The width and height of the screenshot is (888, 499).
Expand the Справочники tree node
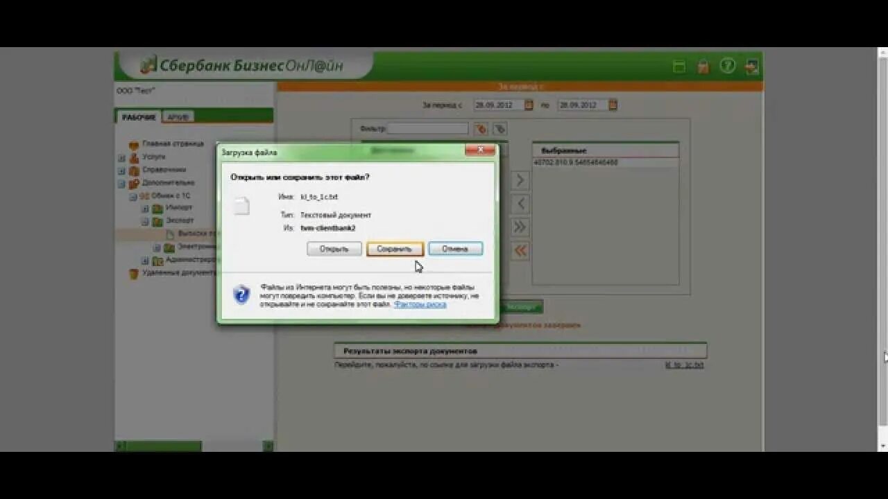coord(121,170)
